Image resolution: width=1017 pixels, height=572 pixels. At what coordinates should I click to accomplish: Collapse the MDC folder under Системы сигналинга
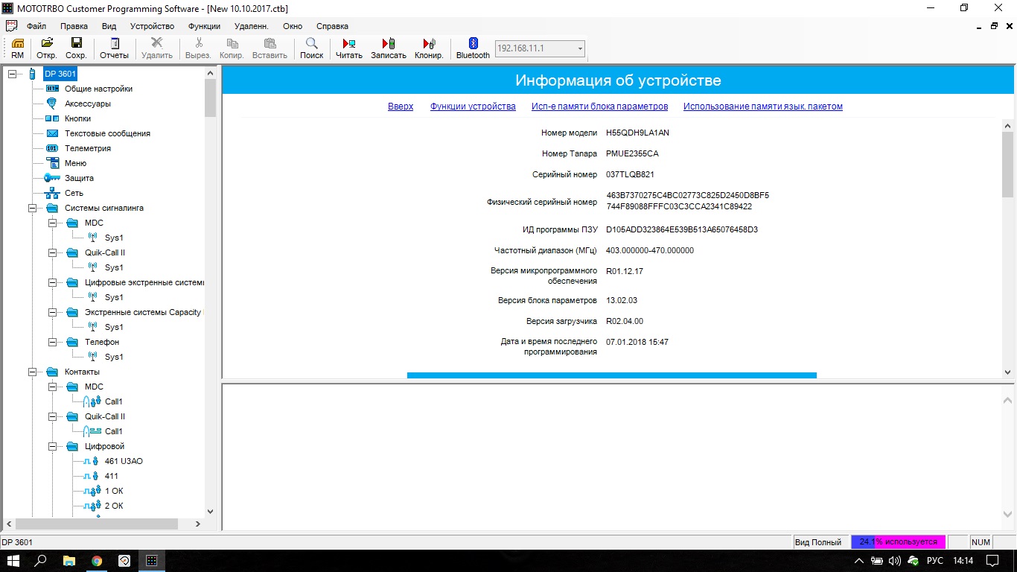52,223
